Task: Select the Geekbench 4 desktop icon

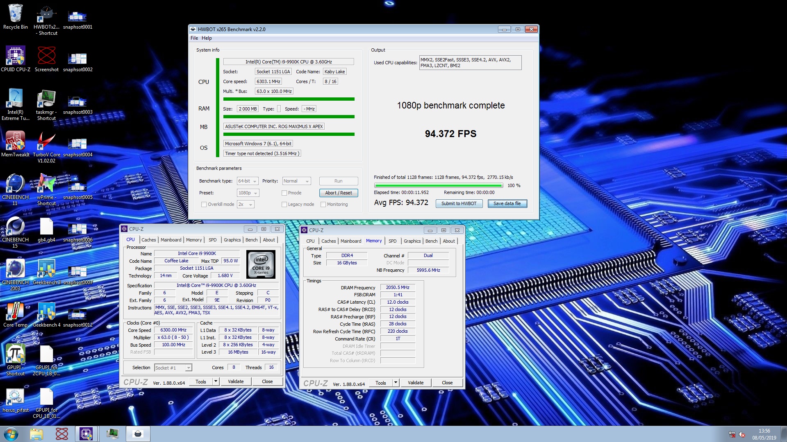Action: [x=46, y=315]
